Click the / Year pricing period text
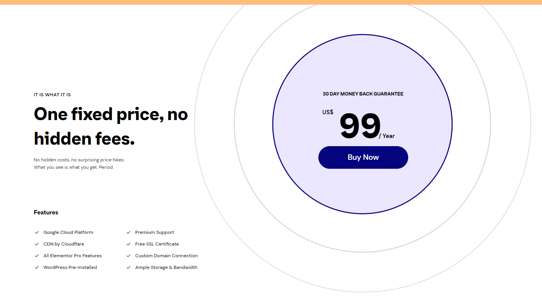 387,136
